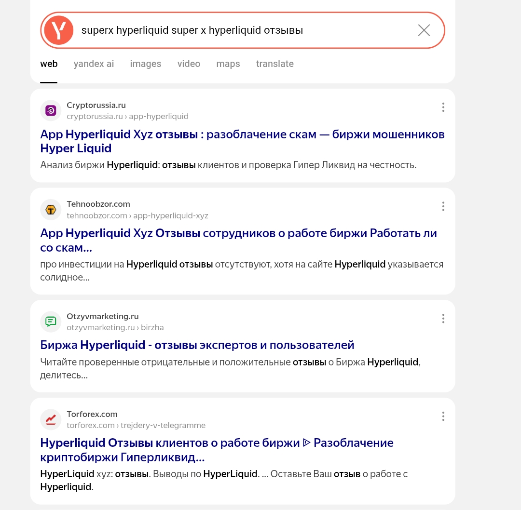Open the video search tab
The width and height of the screenshot is (521, 510).
coord(189,64)
